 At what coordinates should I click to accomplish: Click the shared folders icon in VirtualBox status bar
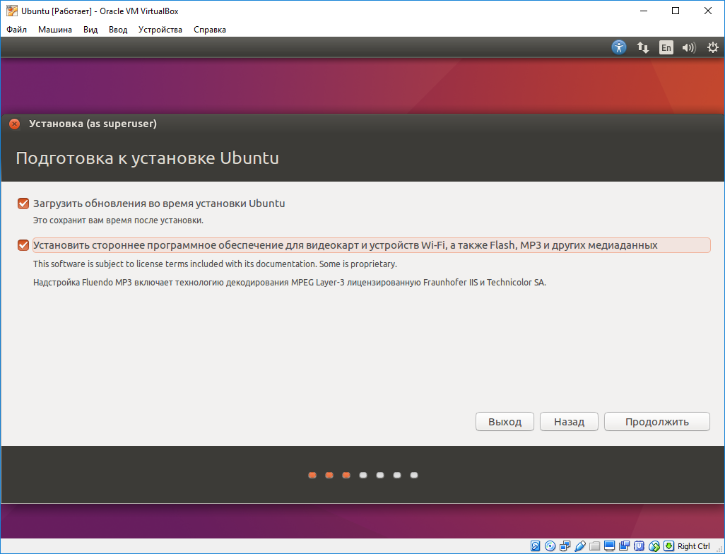[x=594, y=546]
